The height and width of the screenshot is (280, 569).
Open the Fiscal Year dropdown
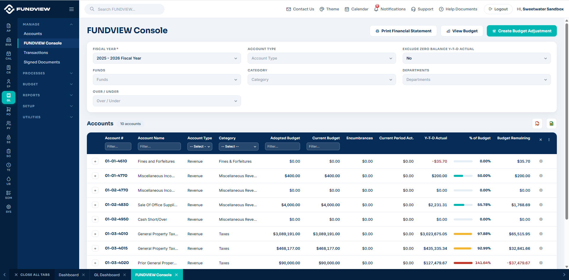[167, 58]
